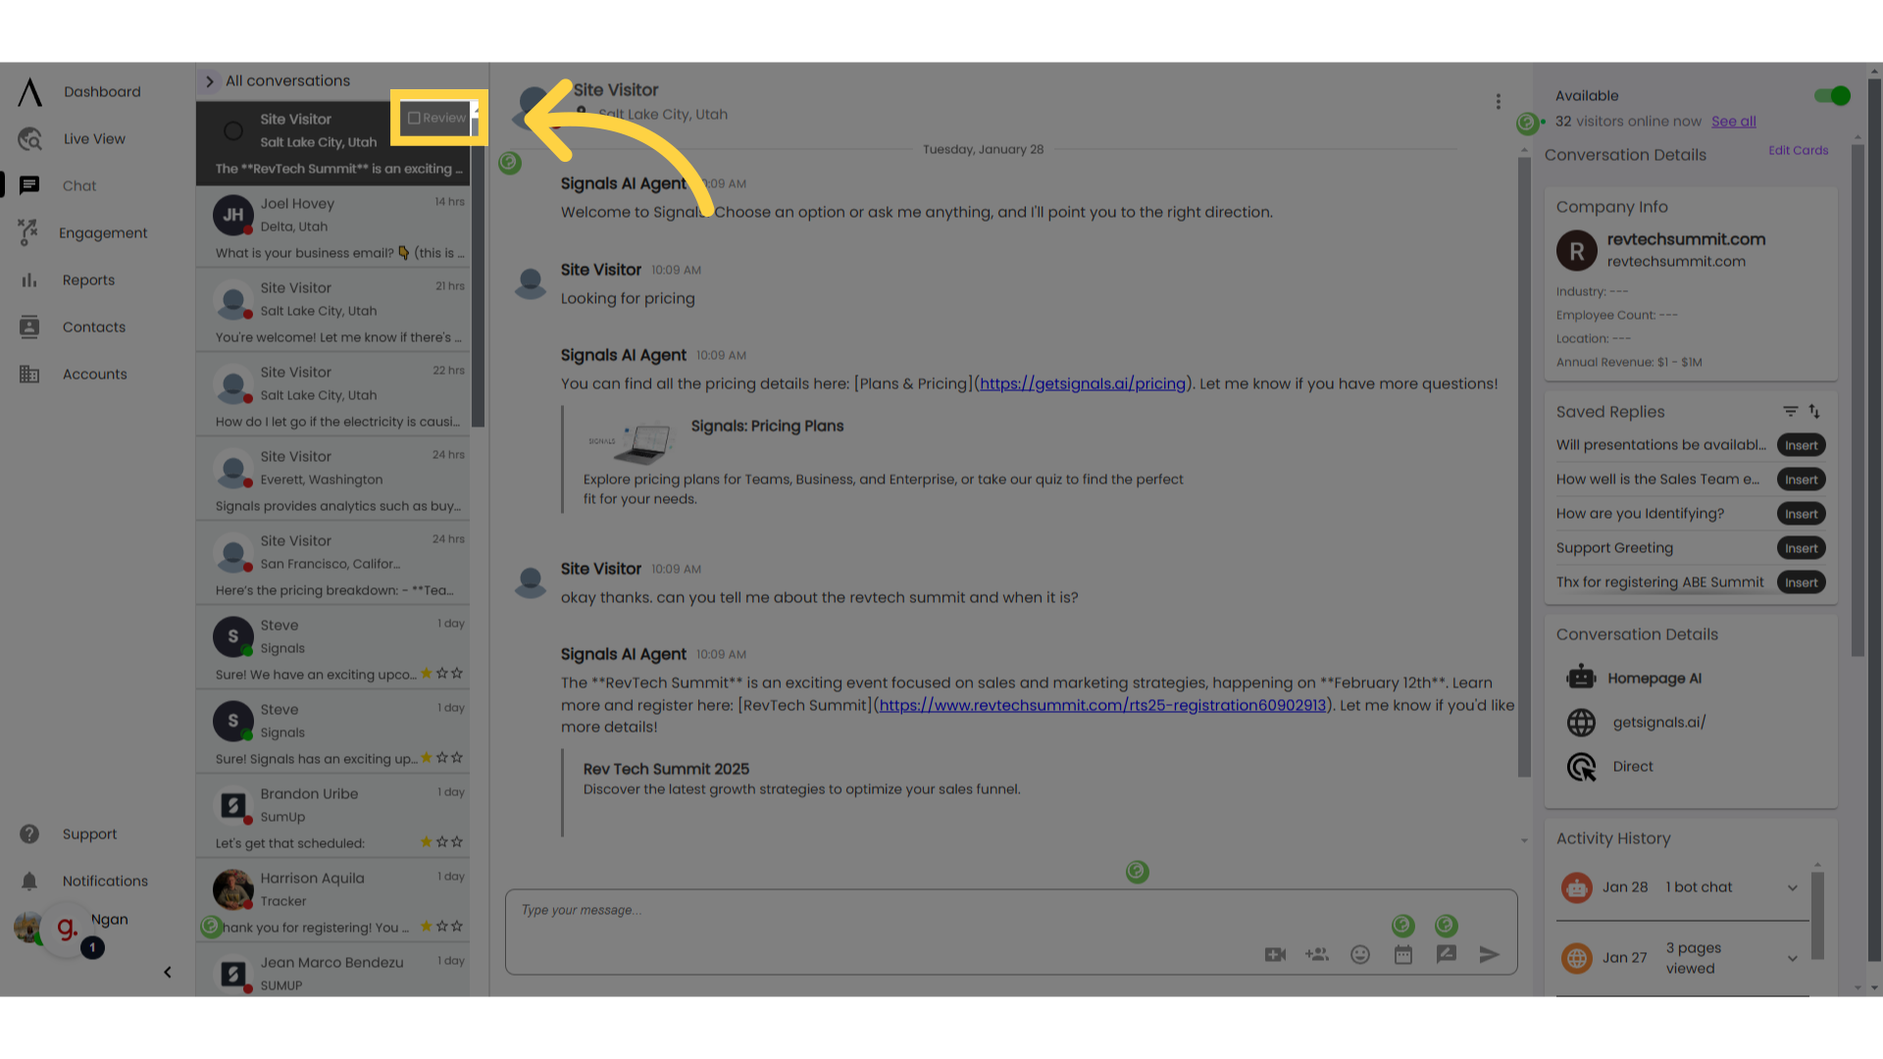Click the Signals Pricing Plans preview thumbnail
This screenshot has height=1059, width=1883.
pos(633,441)
